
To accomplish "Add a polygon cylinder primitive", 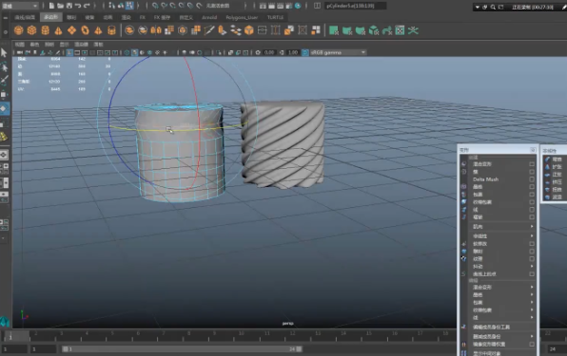I will [x=46, y=30].
